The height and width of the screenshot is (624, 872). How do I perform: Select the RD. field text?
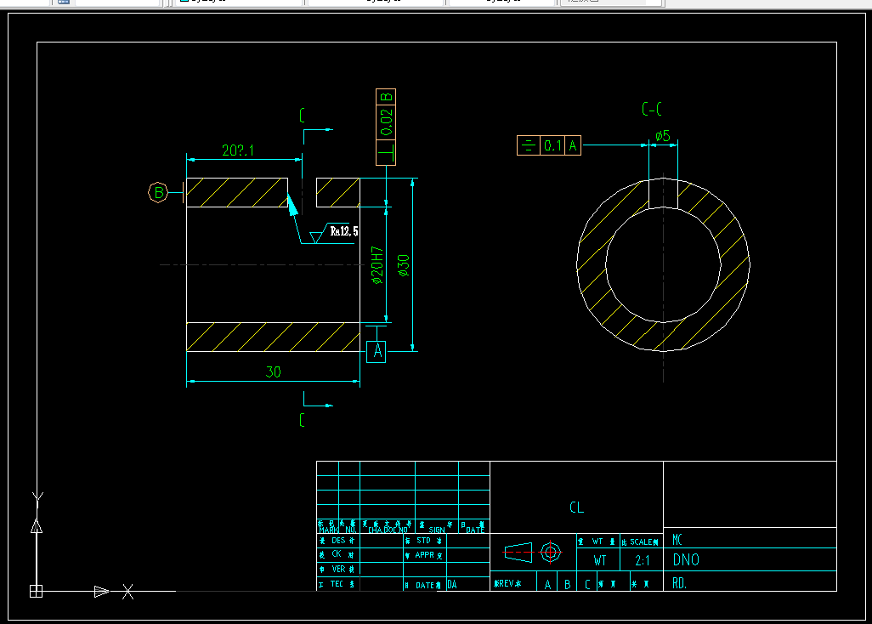pyautogui.click(x=680, y=583)
